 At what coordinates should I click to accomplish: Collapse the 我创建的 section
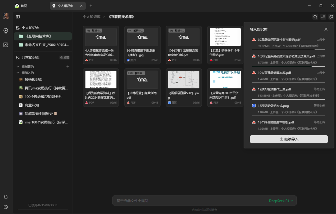tap(18, 67)
